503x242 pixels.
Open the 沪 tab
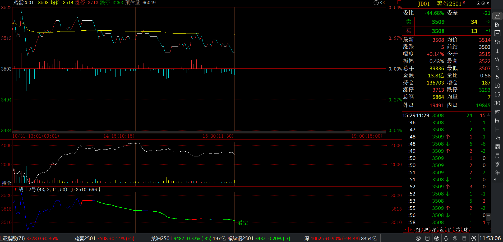(426, 230)
